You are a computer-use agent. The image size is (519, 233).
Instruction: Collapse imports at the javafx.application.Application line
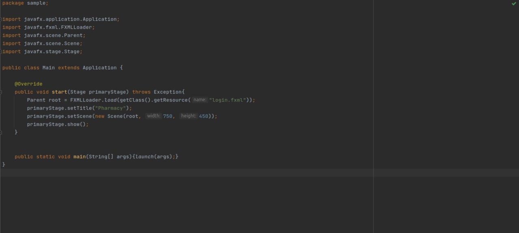point(1,19)
